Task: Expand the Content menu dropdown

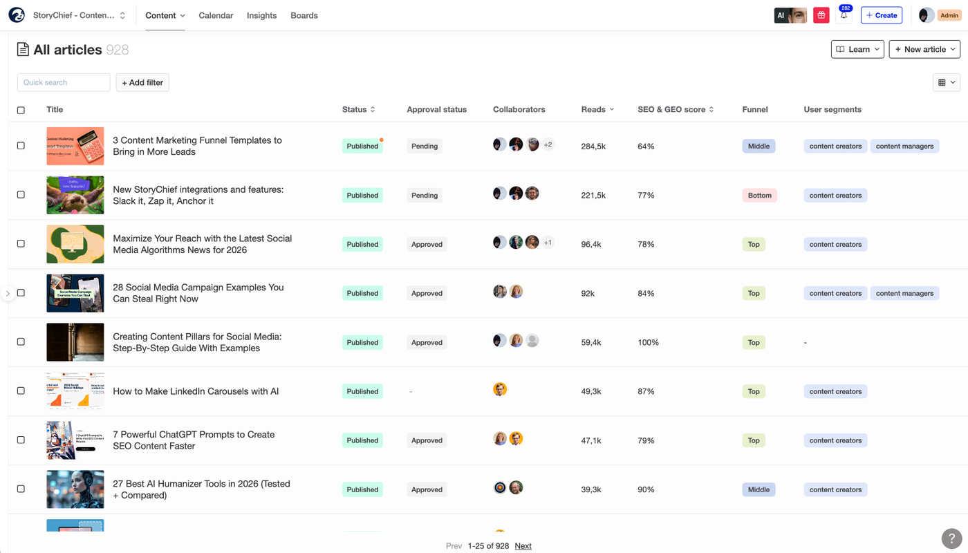Action: pyautogui.click(x=165, y=15)
